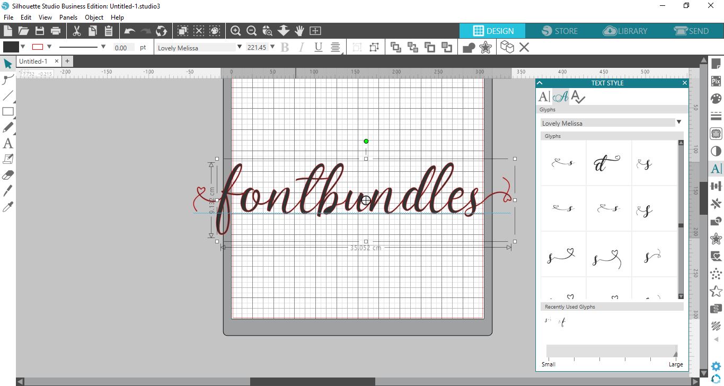Select all objects with the Select All icon
Viewport: 724px width, 386px height.
[183, 31]
